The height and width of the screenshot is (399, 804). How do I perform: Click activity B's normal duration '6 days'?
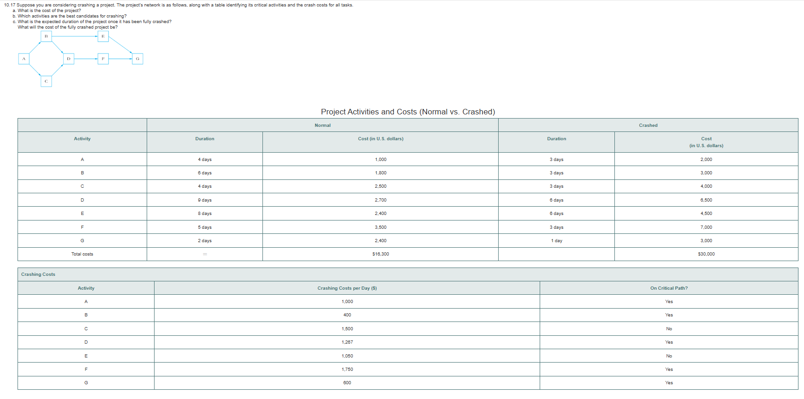205,173
